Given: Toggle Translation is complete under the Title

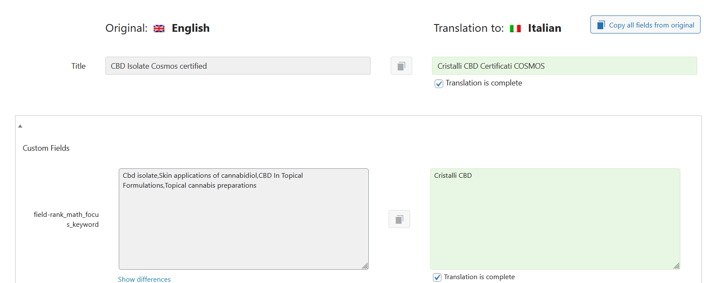Looking at the screenshot, I should click(439, 84).
